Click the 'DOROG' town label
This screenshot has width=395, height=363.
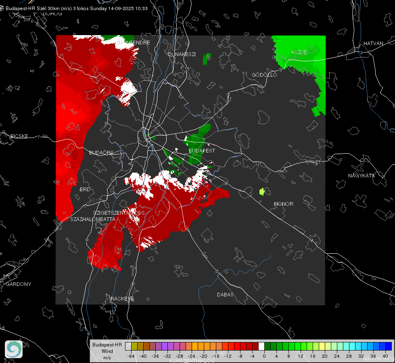52,14
